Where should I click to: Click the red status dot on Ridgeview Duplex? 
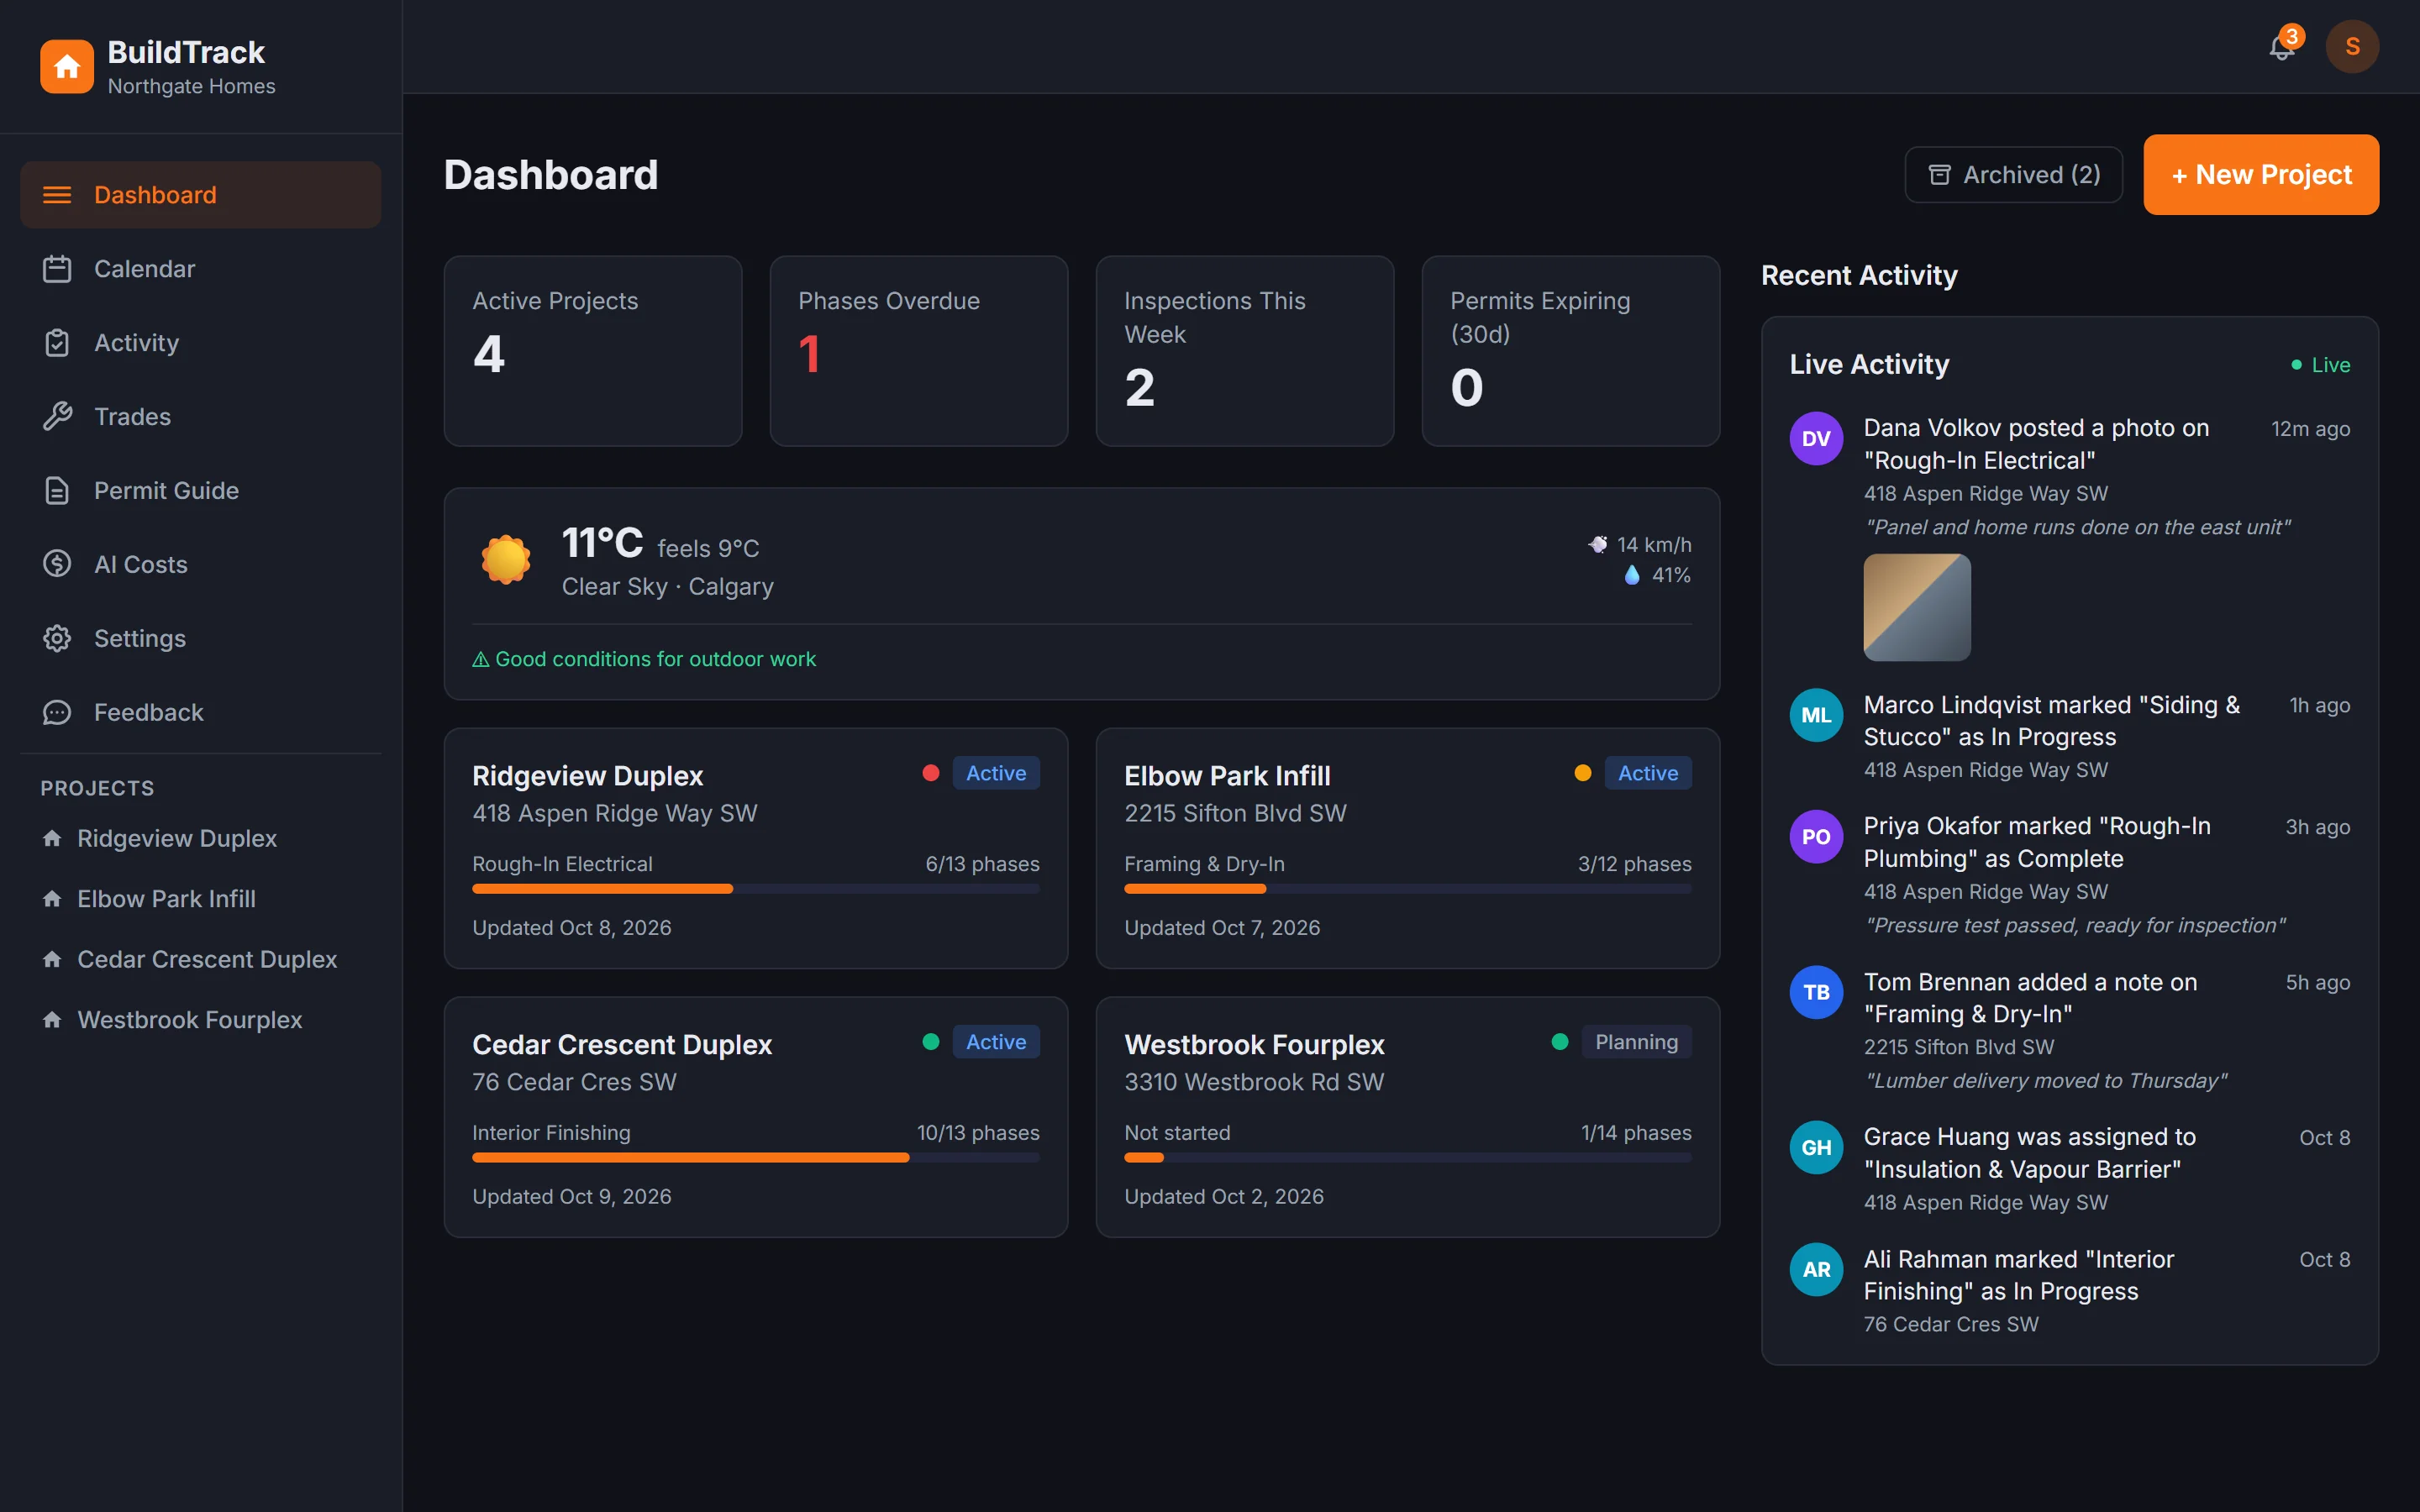click(x=931, y=773)
